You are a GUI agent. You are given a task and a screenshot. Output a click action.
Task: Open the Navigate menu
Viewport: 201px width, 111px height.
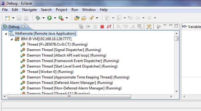30,10
